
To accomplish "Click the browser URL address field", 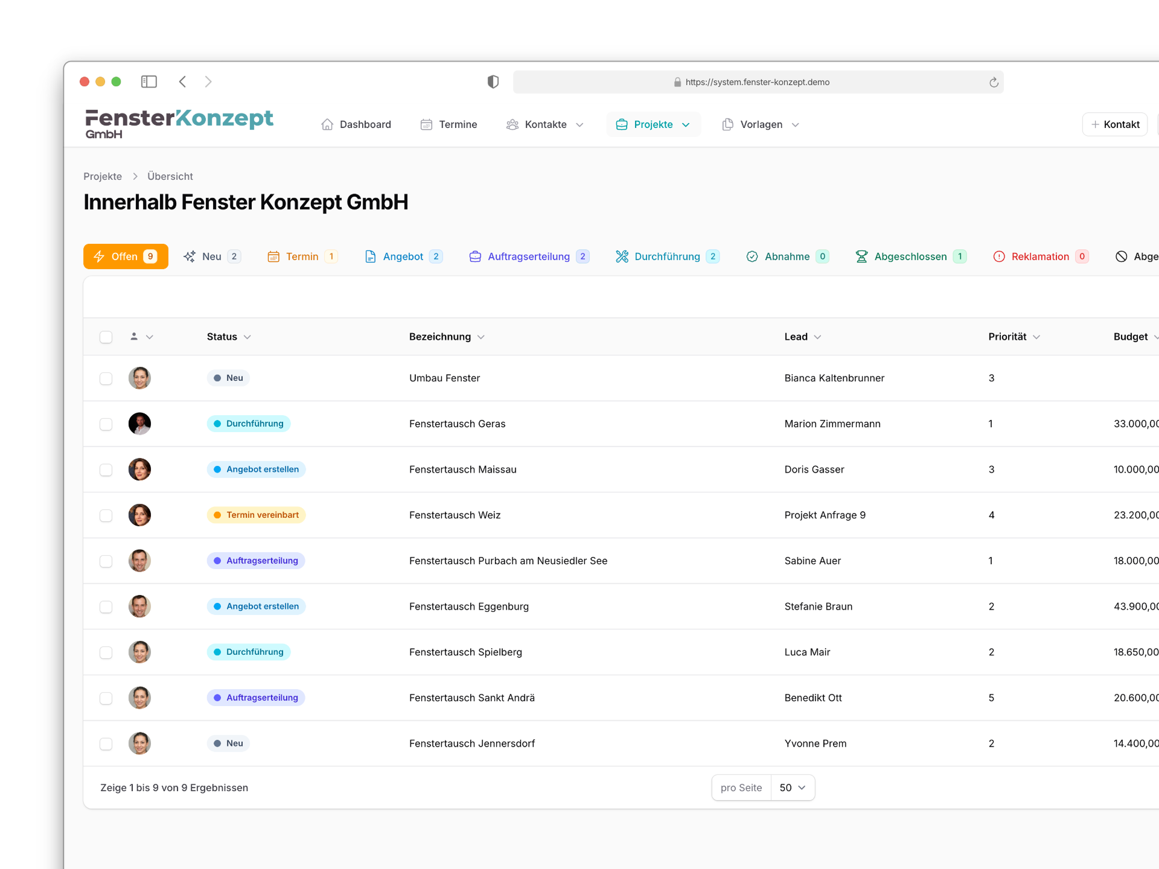I will point(757,82).
